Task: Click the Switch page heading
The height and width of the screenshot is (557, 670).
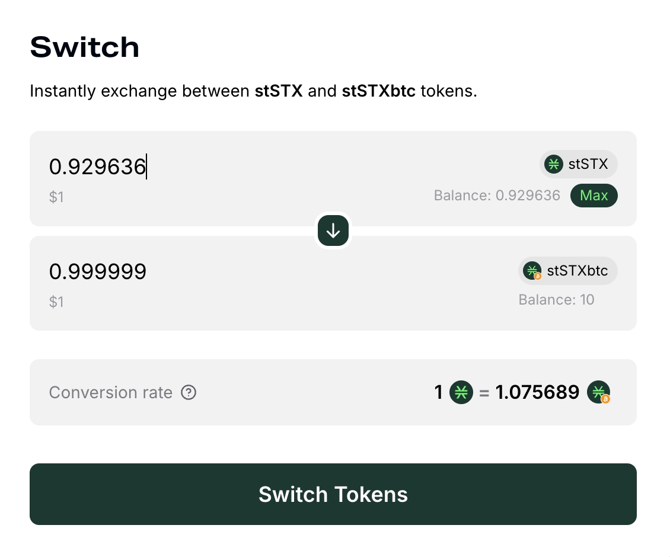Action: (x=85, y=47)
